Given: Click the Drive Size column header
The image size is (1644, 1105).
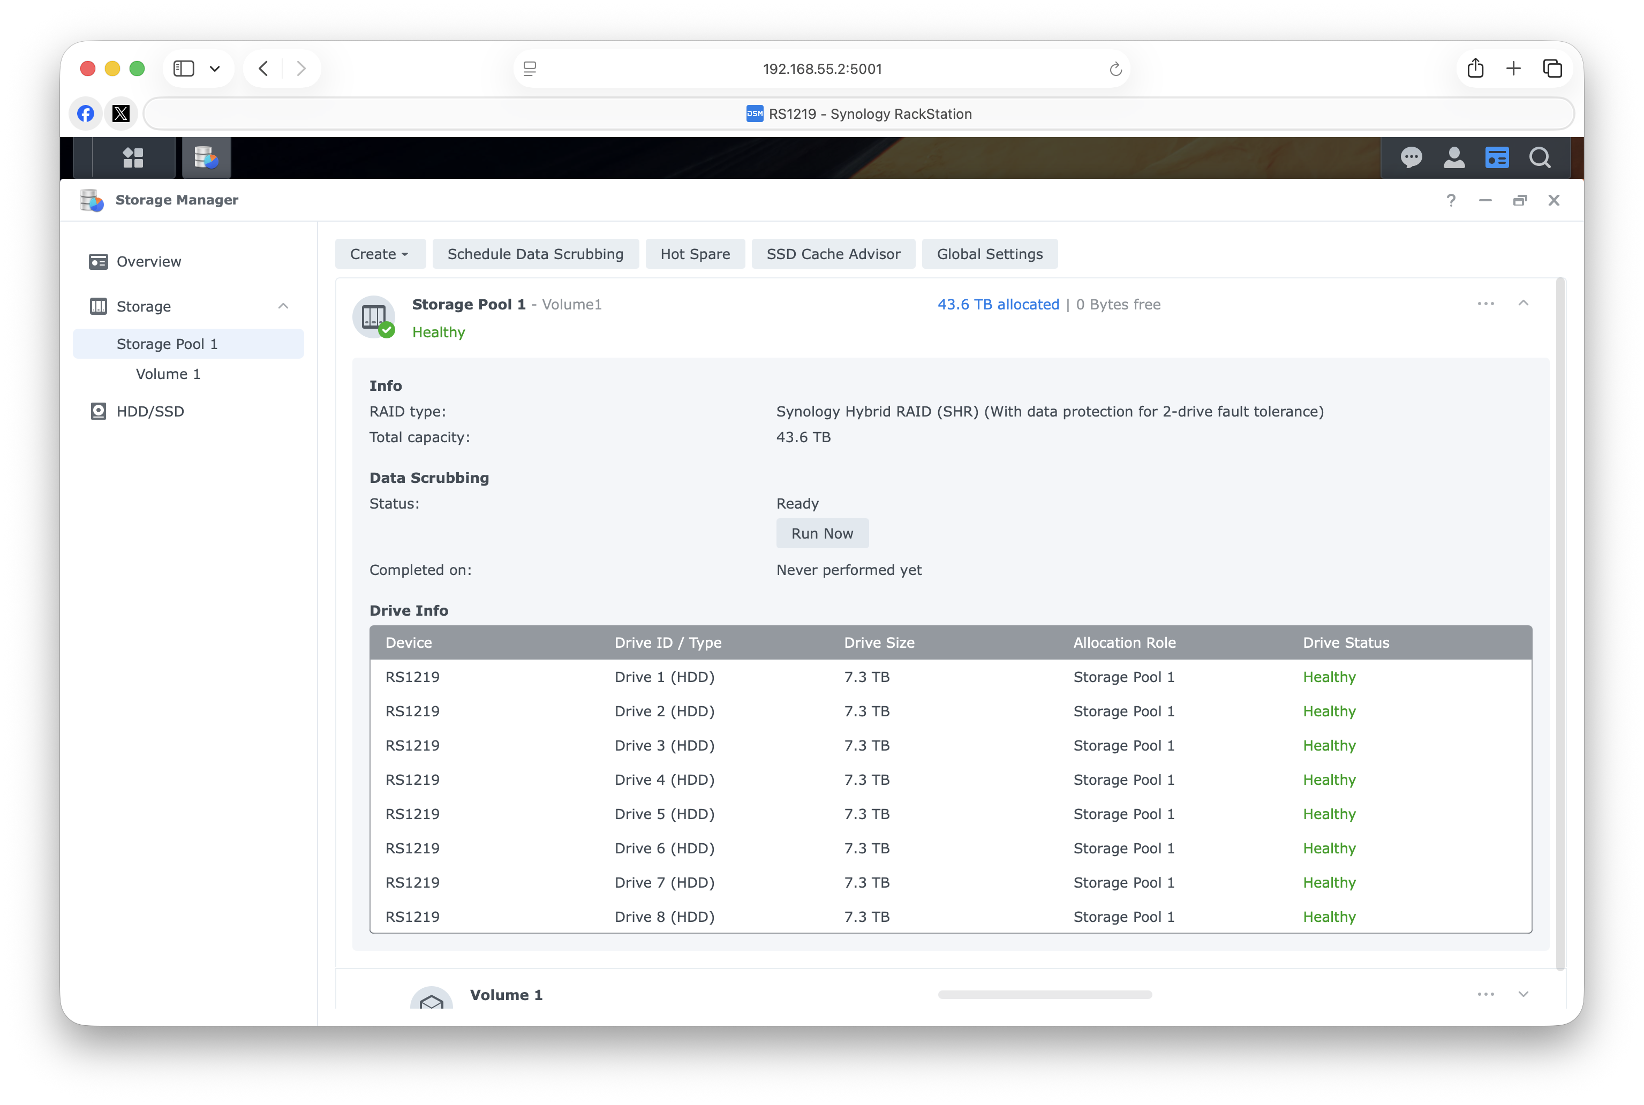Looking at the screenshot, I should (x=879, y=642).
